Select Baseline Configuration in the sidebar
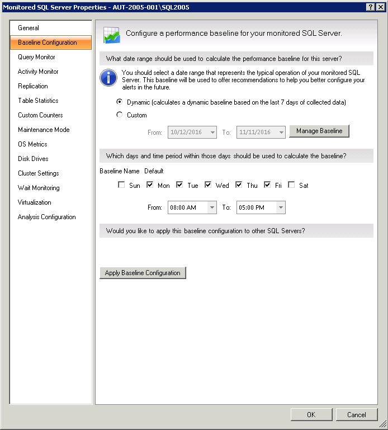388x430 pixels. [x=51, y=42]
